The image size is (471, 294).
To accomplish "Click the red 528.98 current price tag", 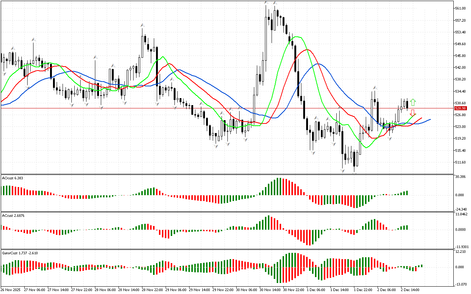I will point(461,108).
